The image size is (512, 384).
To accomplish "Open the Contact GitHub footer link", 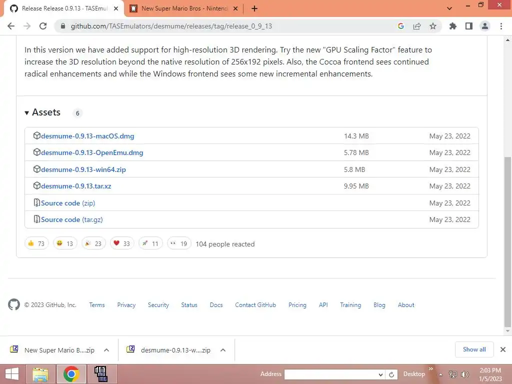I will (x=255, y=305).
